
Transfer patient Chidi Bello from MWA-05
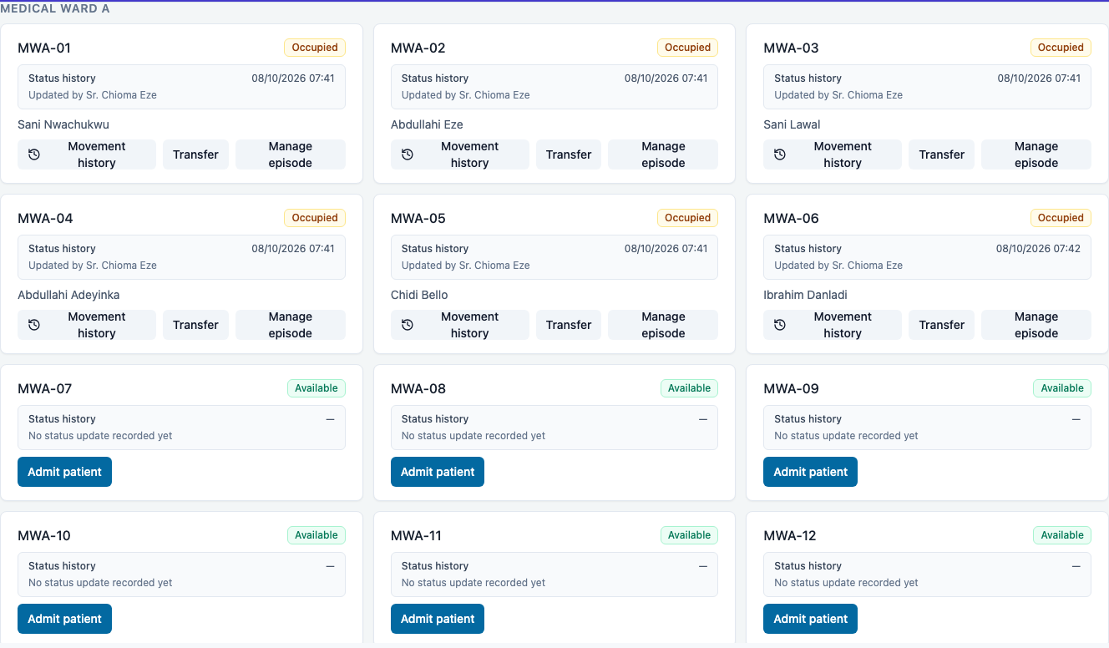[x=569, y=325]
